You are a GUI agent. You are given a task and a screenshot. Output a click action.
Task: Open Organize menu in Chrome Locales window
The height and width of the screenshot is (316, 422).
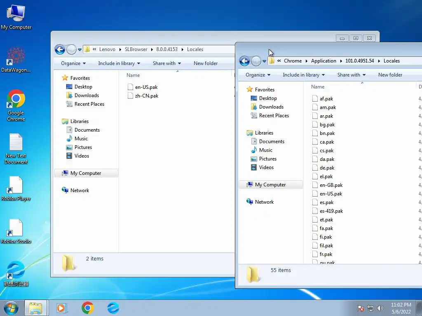coord(258,75)
